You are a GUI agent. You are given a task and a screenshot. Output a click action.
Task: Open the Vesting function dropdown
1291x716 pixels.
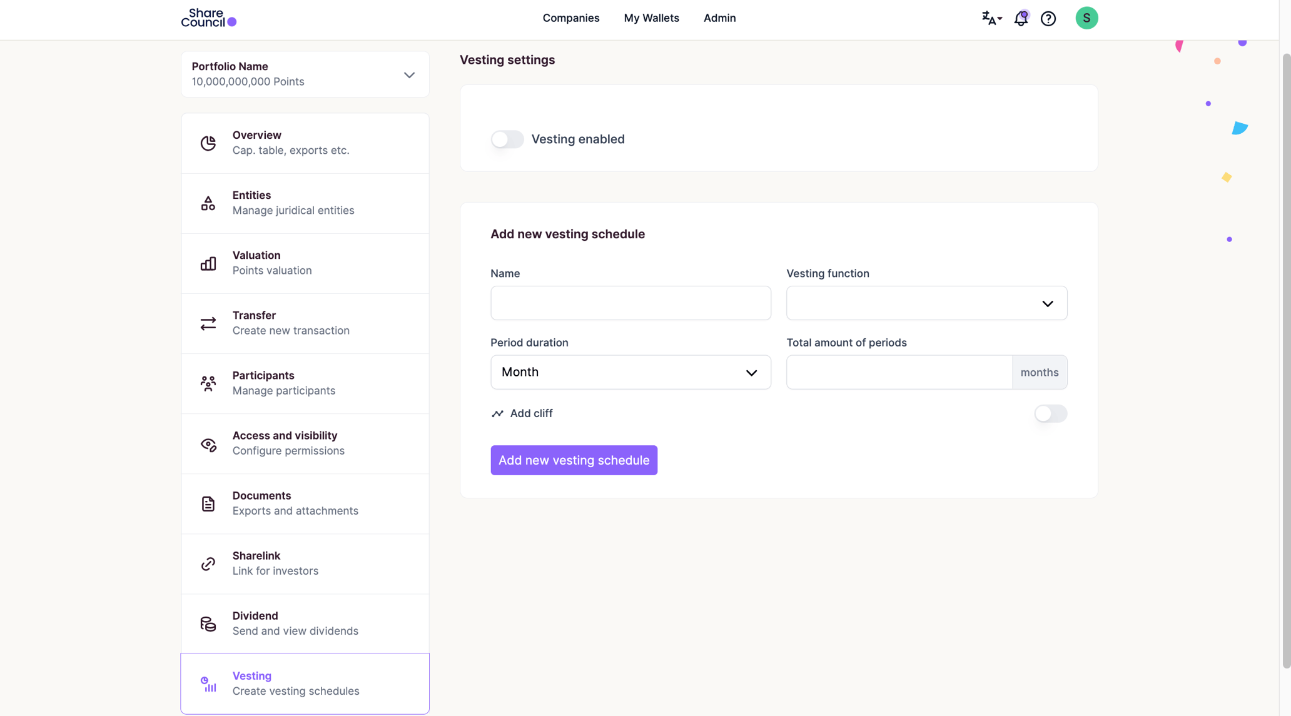coord(926,303)
